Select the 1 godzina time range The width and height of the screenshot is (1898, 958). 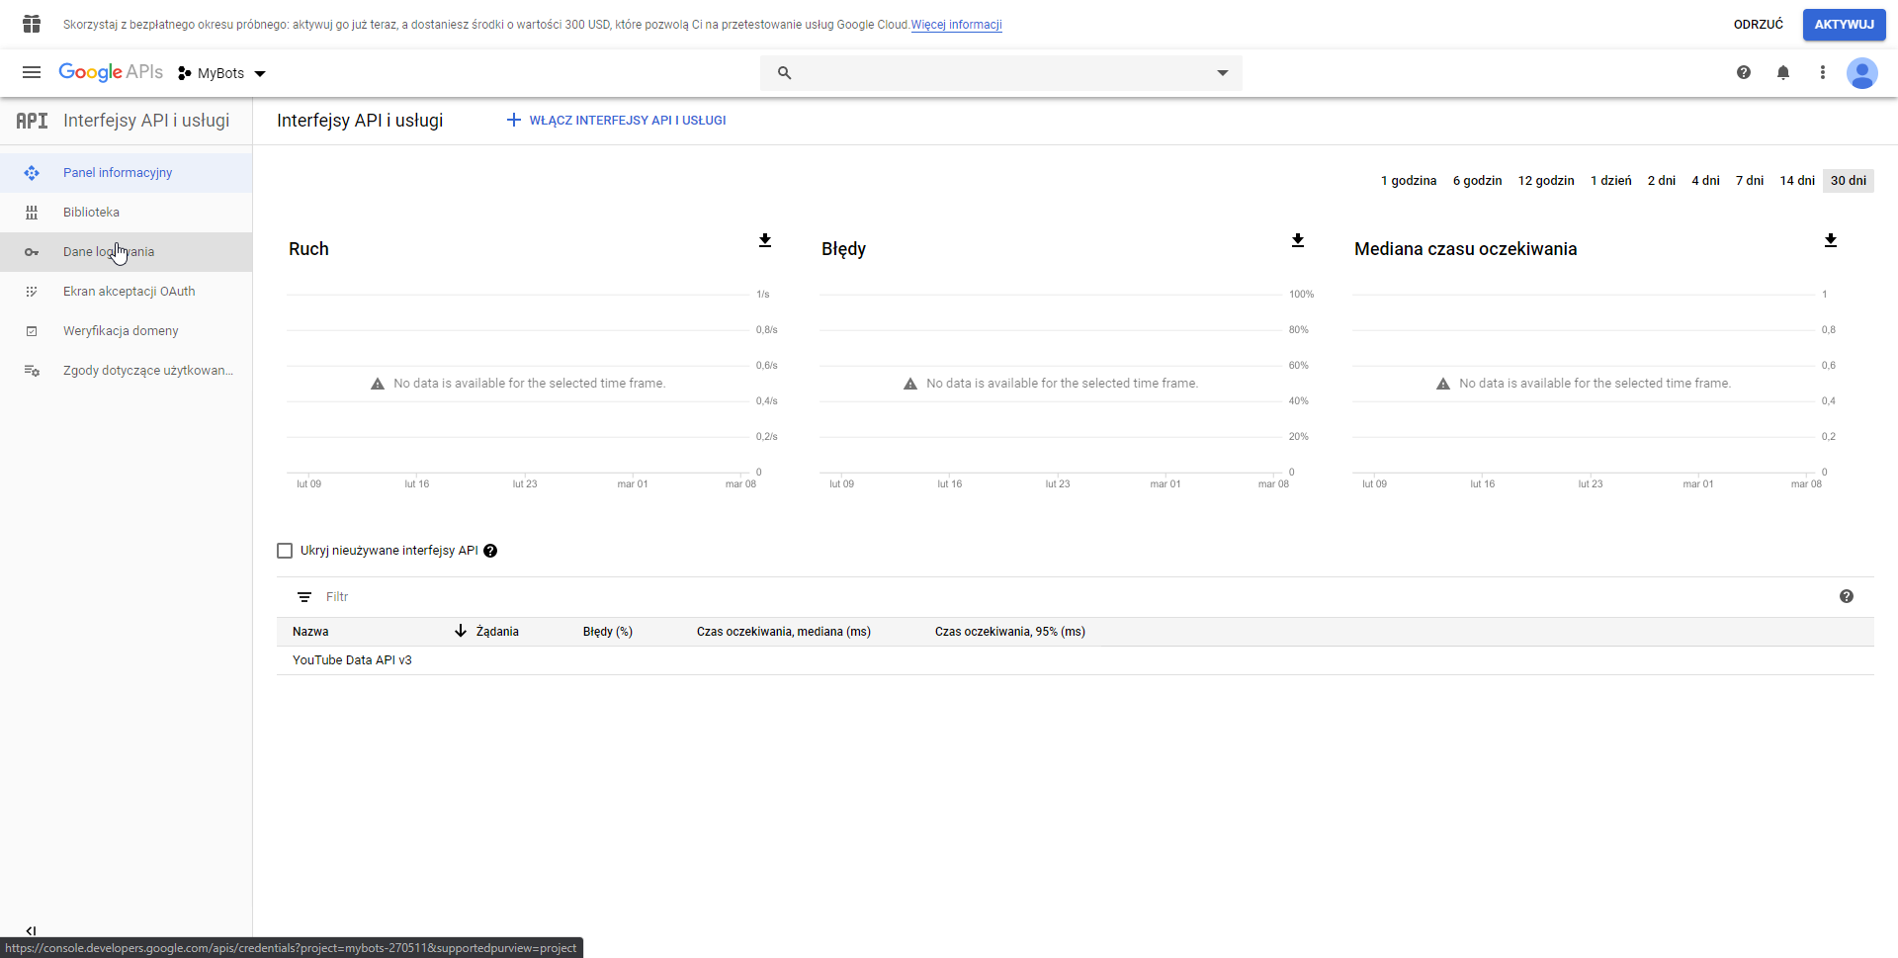click(x=1408, y=181)
